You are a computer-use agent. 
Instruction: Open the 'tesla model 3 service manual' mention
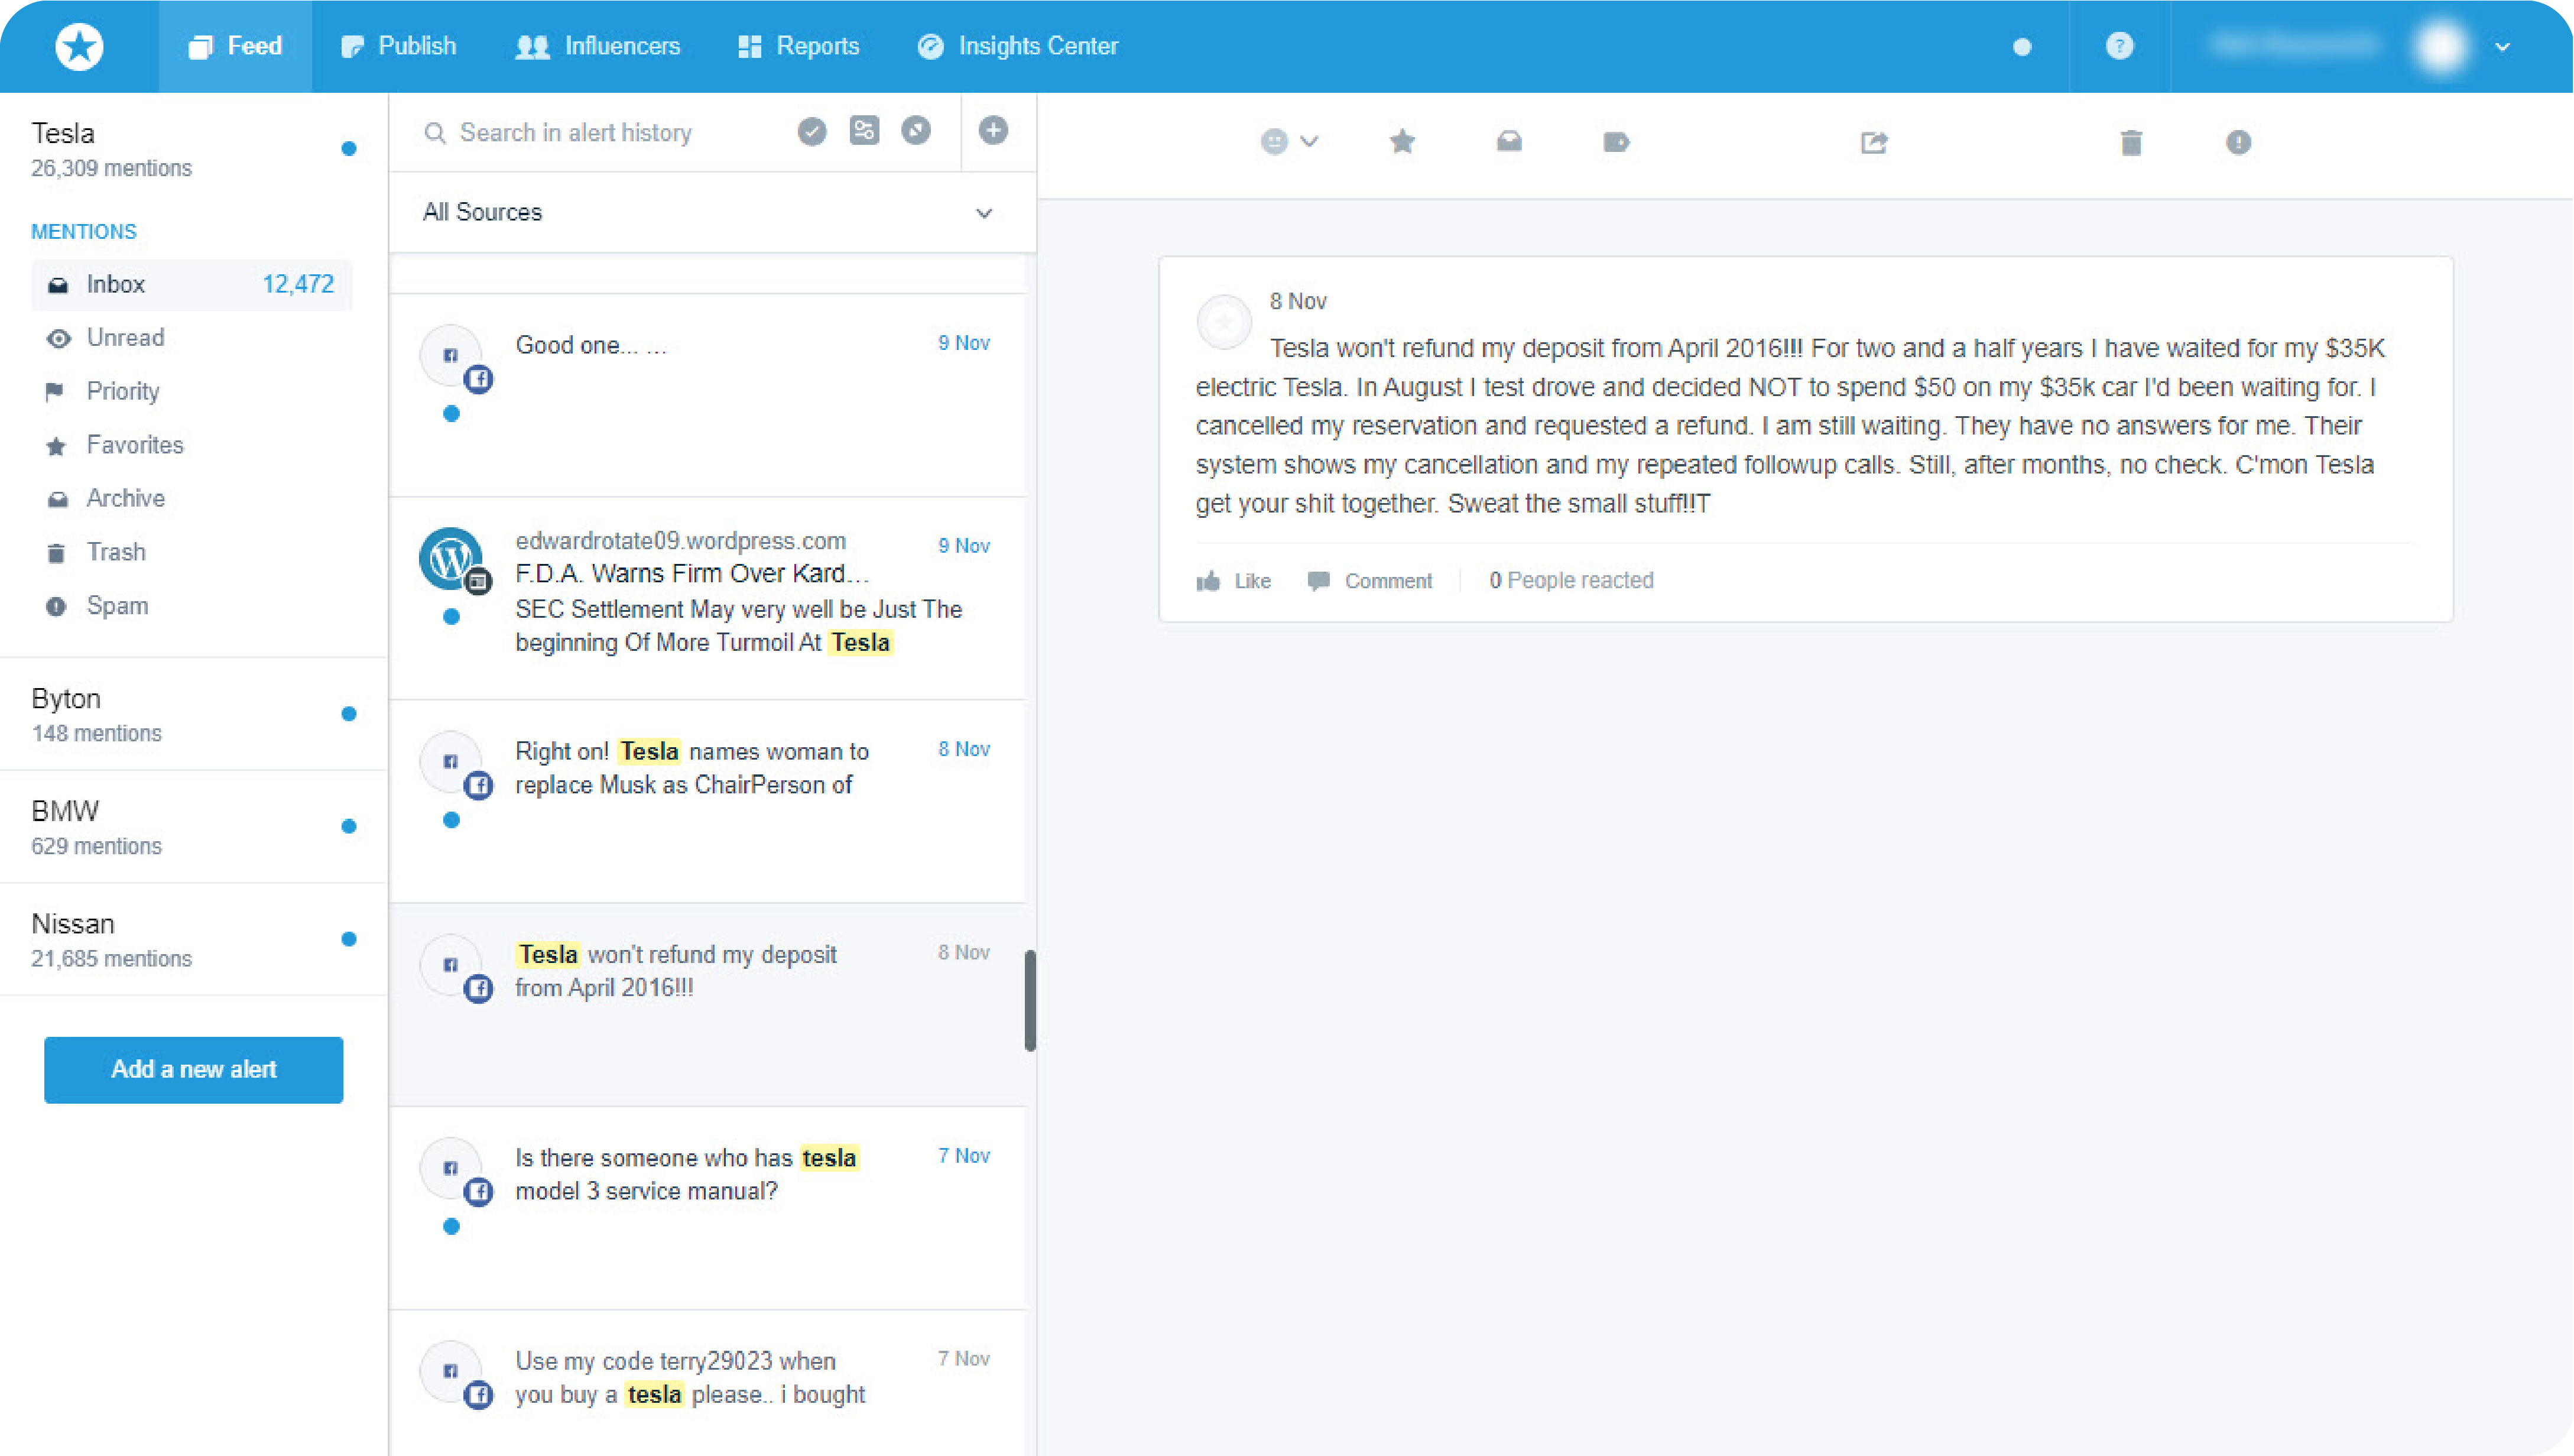click(707, 1208)
